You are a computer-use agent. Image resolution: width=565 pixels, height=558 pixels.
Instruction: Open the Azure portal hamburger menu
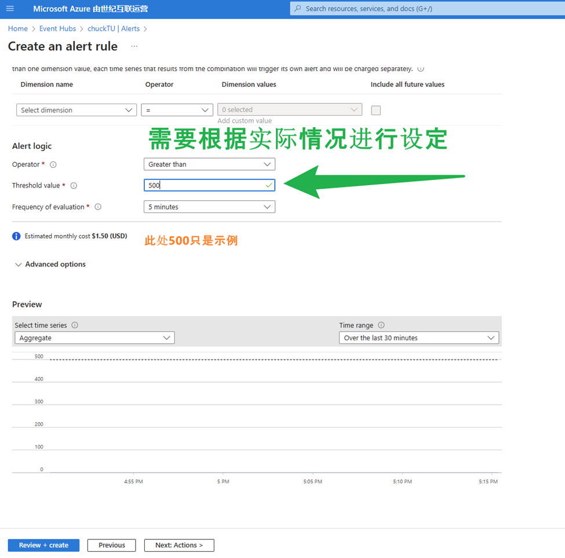coord(10,9)
